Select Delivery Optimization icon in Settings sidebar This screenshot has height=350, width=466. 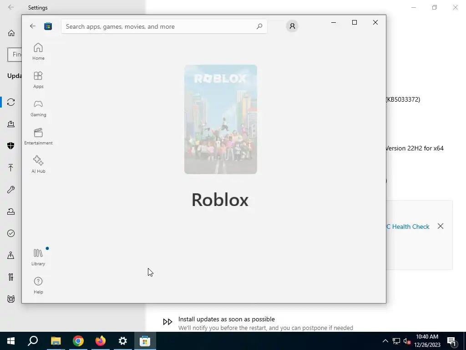point(11,124)
